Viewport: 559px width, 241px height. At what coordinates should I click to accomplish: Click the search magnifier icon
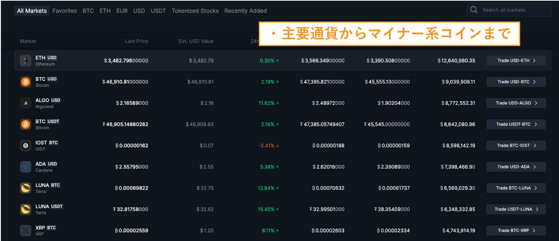coord(474,10)
